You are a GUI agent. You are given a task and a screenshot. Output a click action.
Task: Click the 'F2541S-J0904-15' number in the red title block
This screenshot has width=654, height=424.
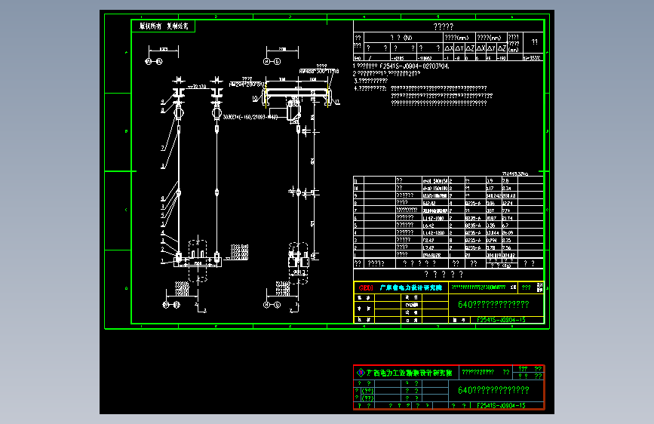[x=501, y=406]
